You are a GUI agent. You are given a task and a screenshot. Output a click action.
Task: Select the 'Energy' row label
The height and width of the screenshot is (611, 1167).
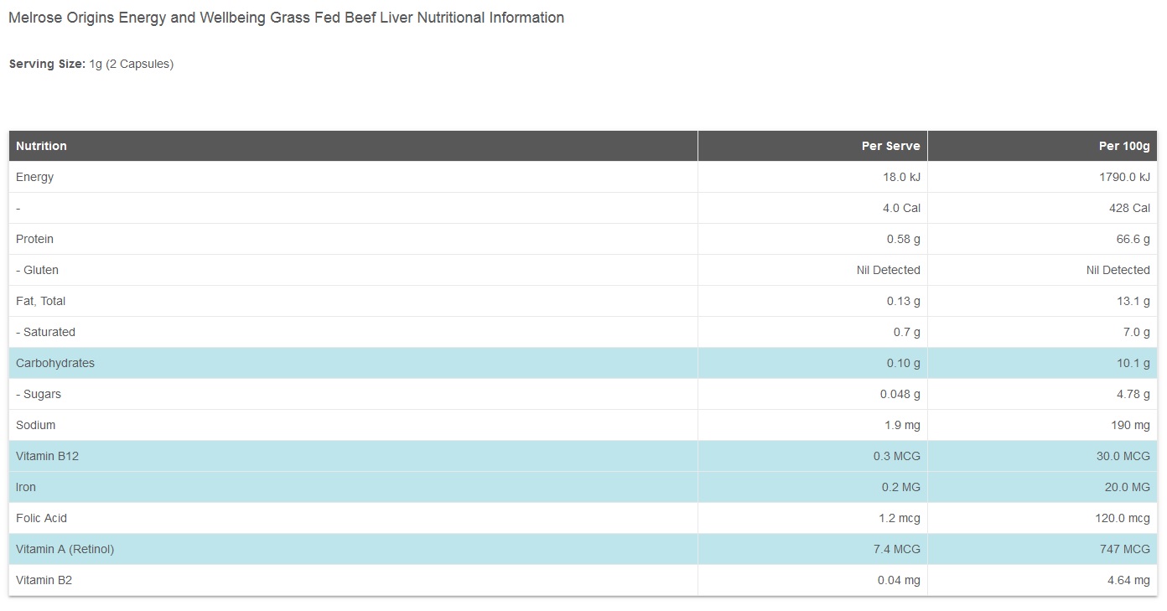tap(34, 177)
